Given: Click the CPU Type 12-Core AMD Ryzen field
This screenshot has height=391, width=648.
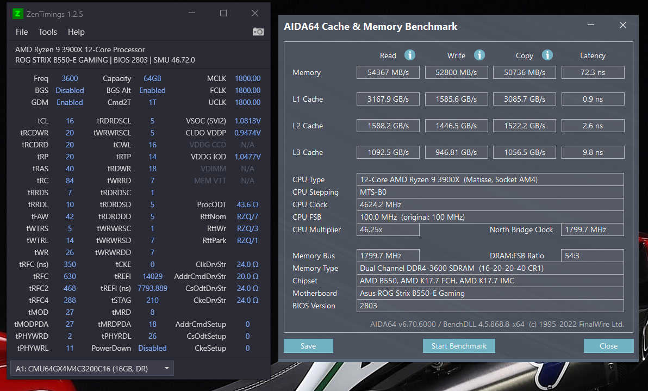Looking at the screenshot, I should tap(490, 179).
